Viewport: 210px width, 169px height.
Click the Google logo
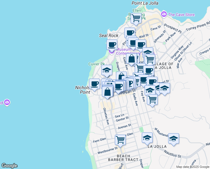tap(9, 166)
